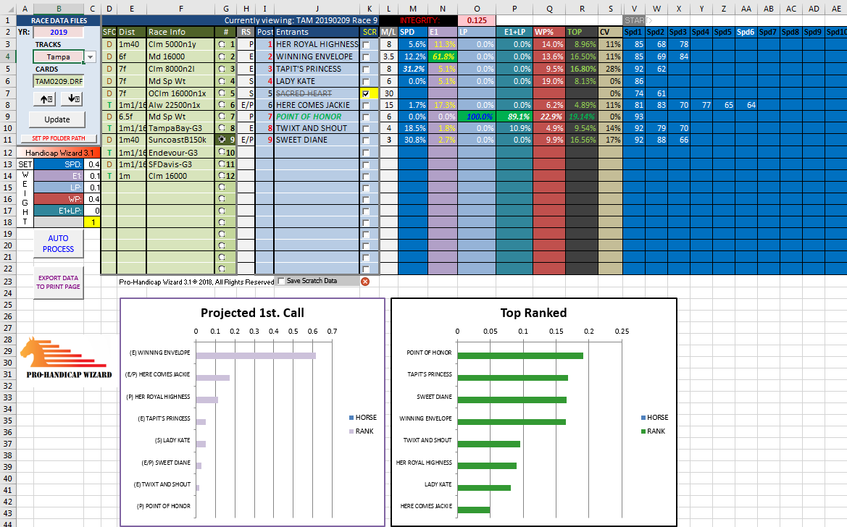
Task: Click blue HORSE legend marker in Top Ranked chart
Action: coord(644,418)
